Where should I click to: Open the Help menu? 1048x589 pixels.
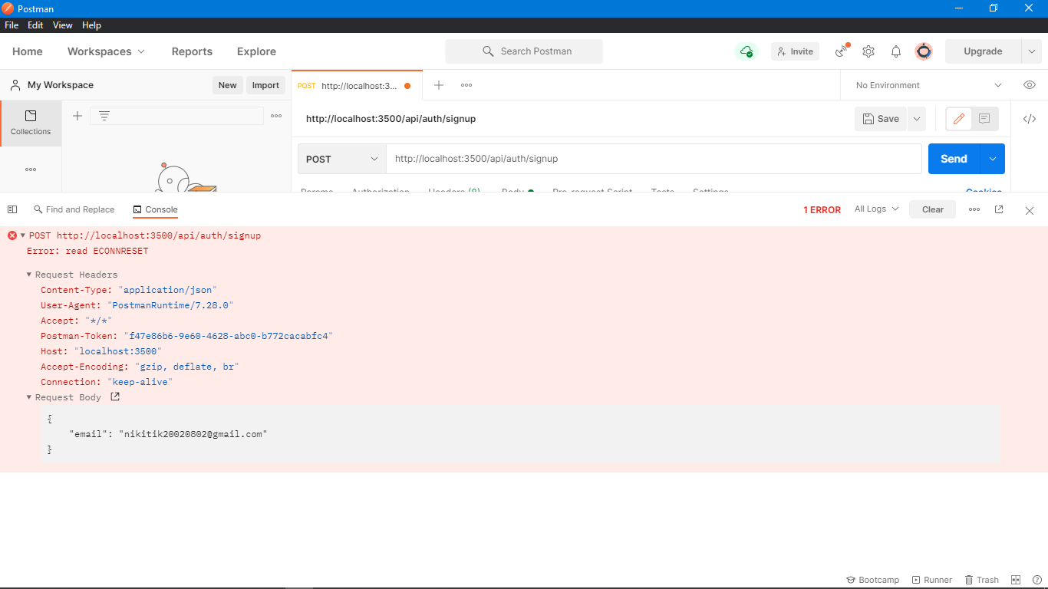tap(91, 25)
